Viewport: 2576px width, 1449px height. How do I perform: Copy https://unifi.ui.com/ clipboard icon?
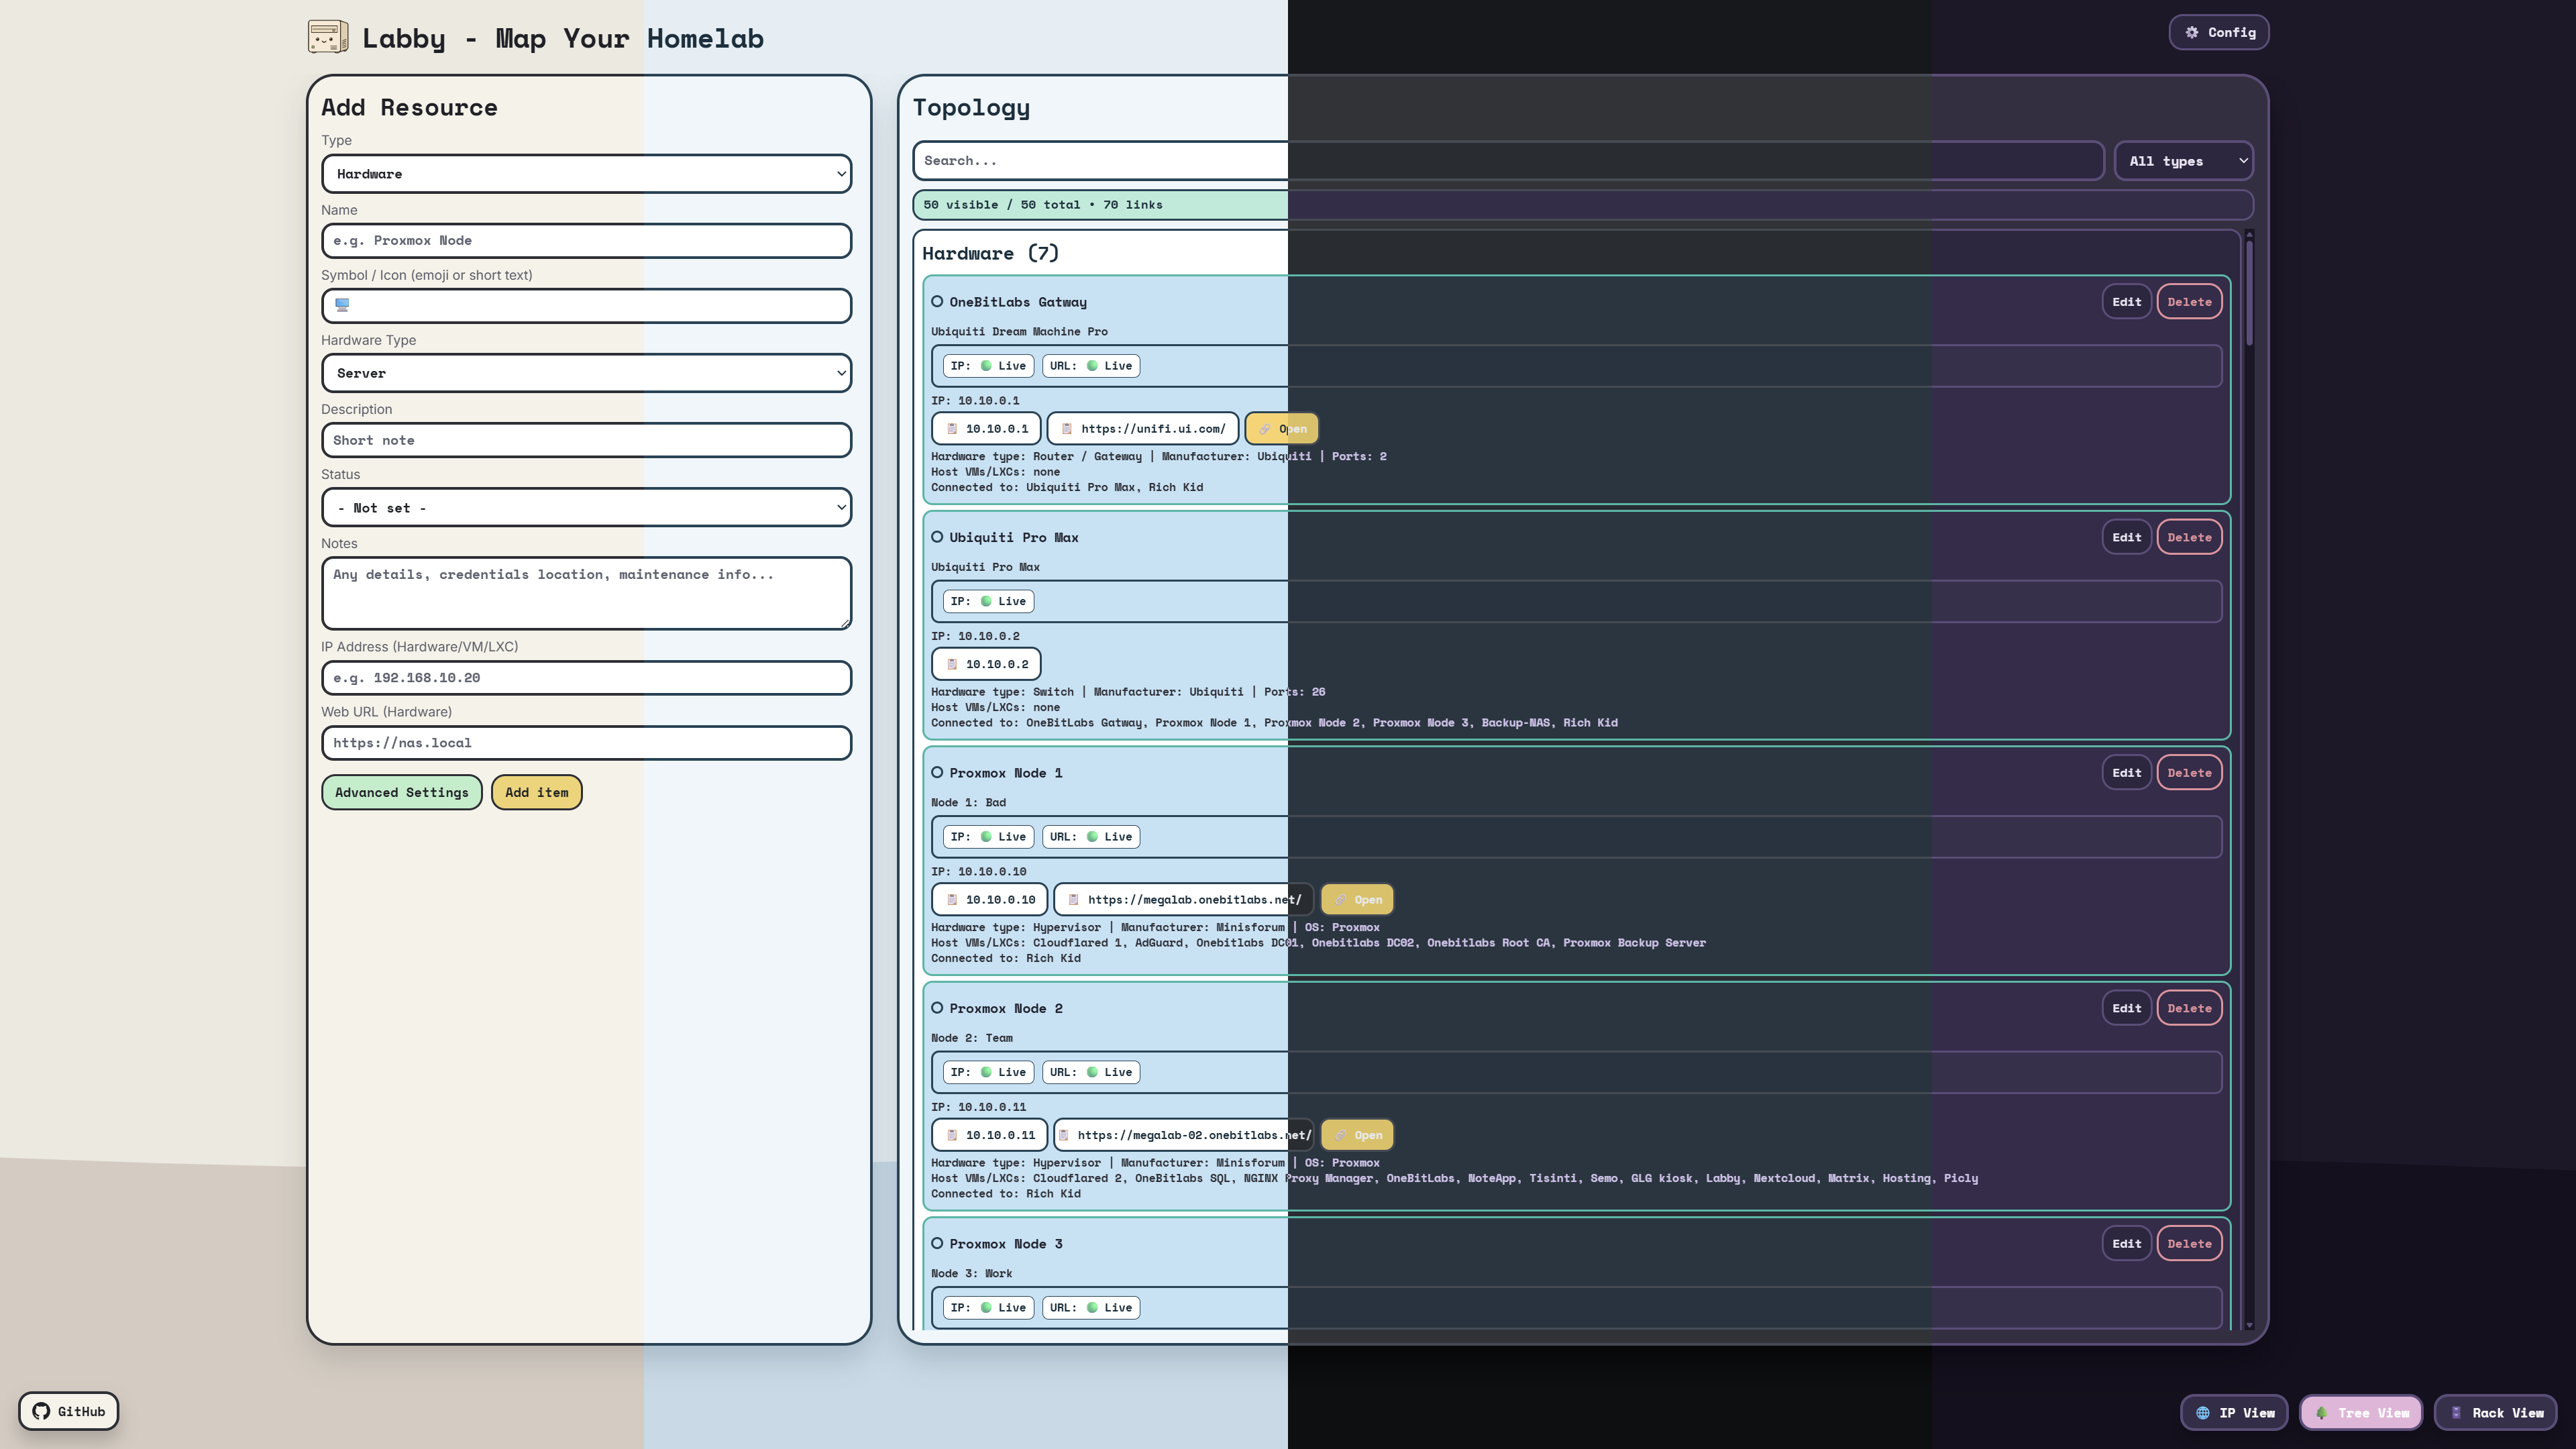click(x=1067, y=429)
